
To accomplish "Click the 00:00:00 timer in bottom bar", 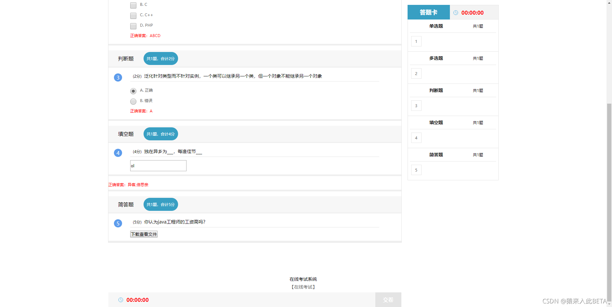I will [137, 300].
